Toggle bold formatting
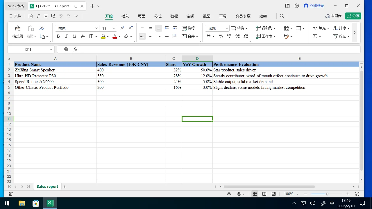 (58, 36)
